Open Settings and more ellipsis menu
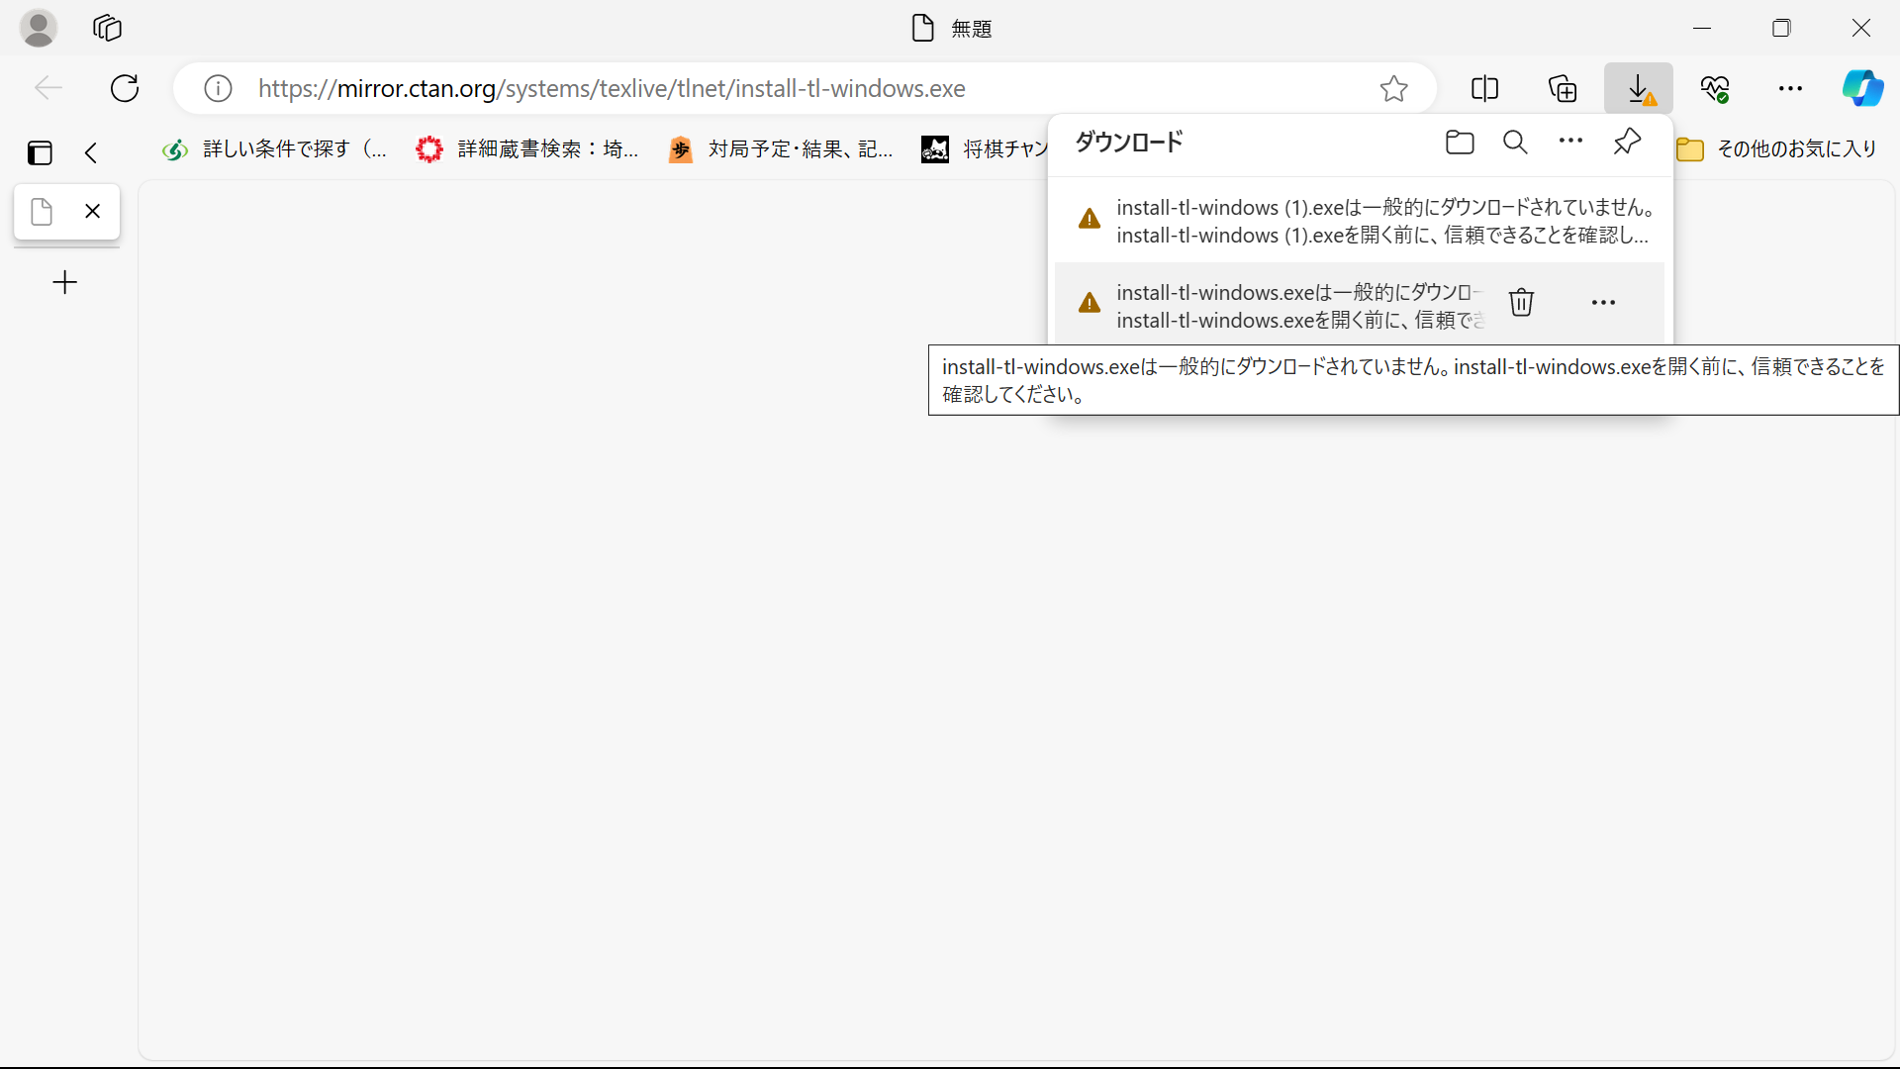 pos(1790,88)
